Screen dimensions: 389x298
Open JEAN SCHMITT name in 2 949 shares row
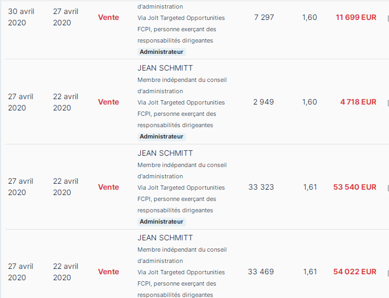click(165, 68)
